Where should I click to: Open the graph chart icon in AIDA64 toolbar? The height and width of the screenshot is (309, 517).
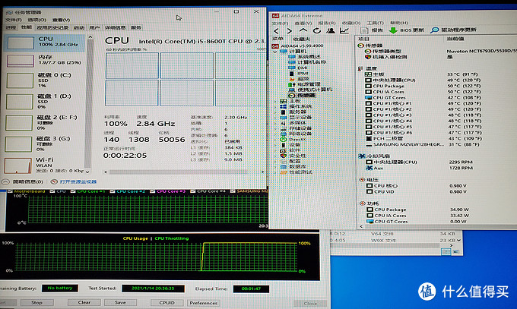pos(344,30)
